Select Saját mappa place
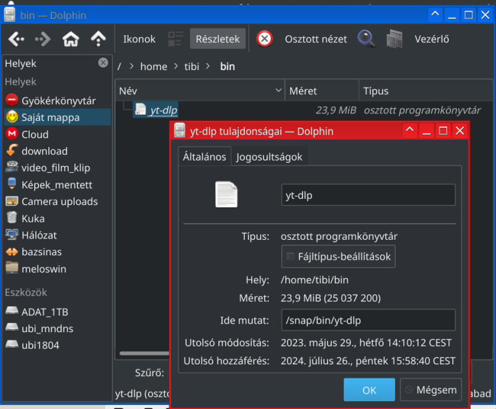 [58, 117]
